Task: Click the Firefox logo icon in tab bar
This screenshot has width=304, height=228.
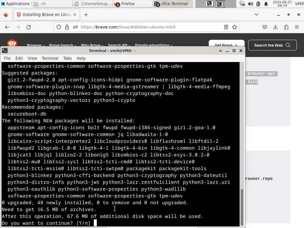Action: click(x=6, y=15)
